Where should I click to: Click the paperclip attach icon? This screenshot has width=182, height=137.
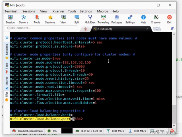(x=172, y=28)
